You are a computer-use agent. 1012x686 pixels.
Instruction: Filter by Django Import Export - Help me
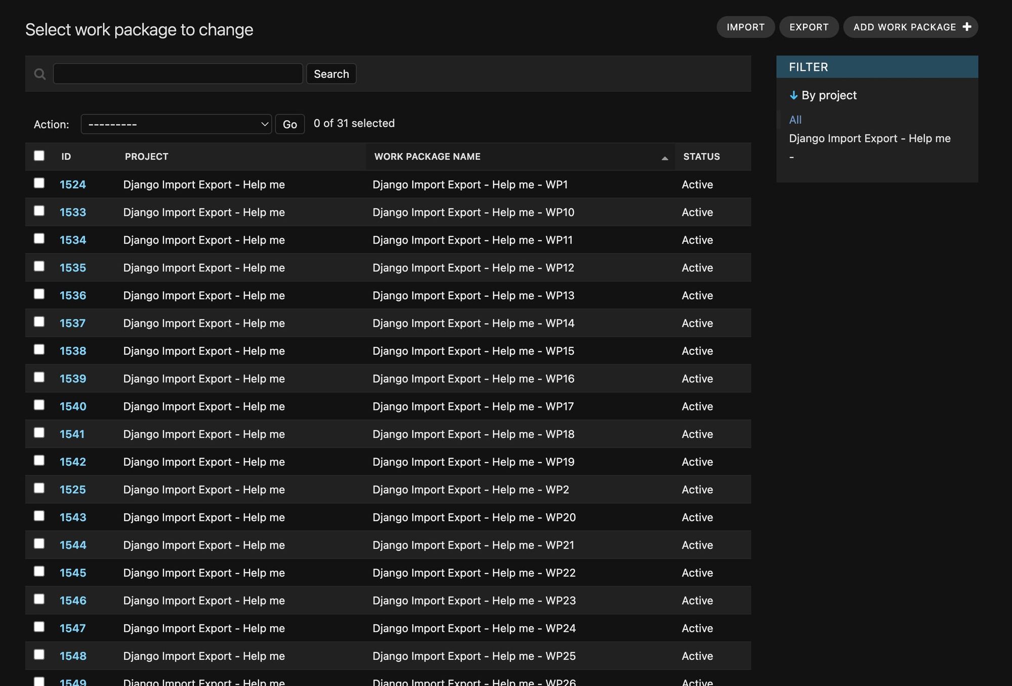(x=870, y=139)
